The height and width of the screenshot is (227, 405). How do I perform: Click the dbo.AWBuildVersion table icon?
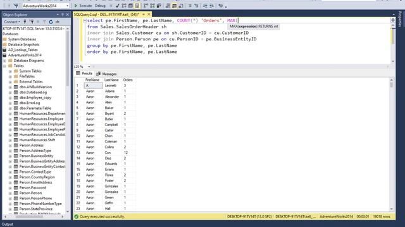(x=16, y=87)
